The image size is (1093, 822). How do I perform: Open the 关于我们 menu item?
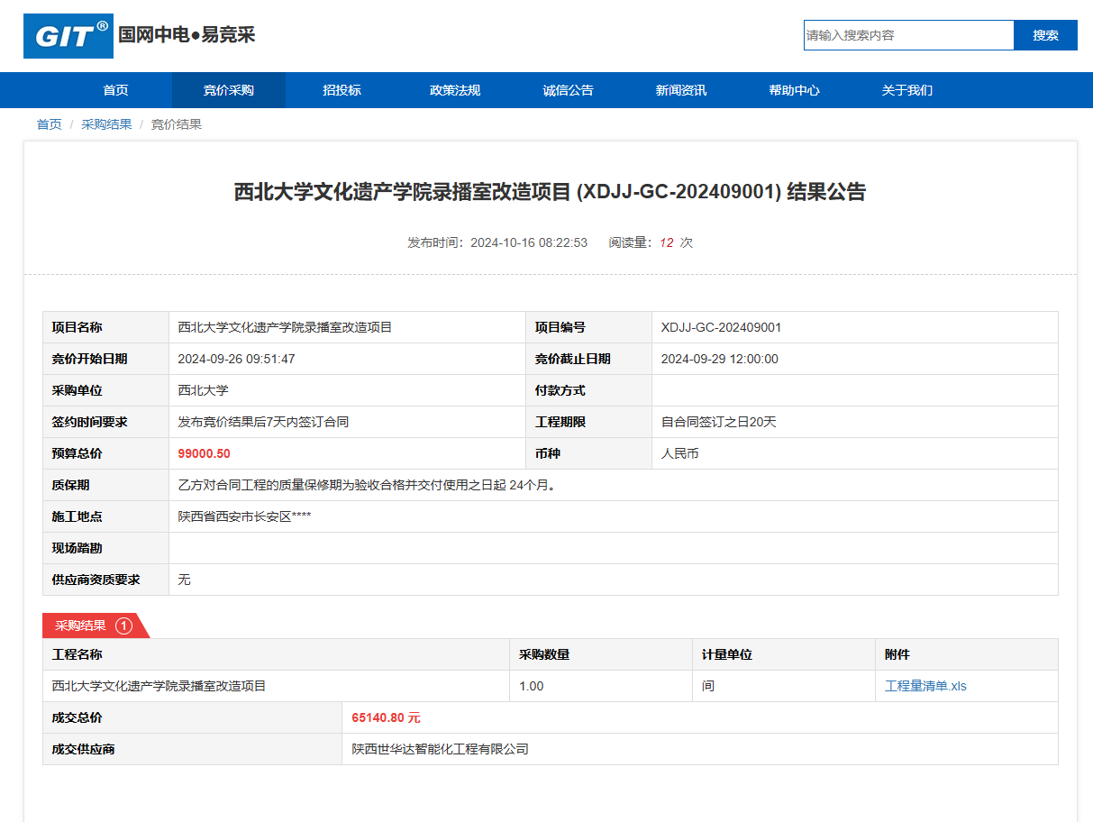coord(907,90)
